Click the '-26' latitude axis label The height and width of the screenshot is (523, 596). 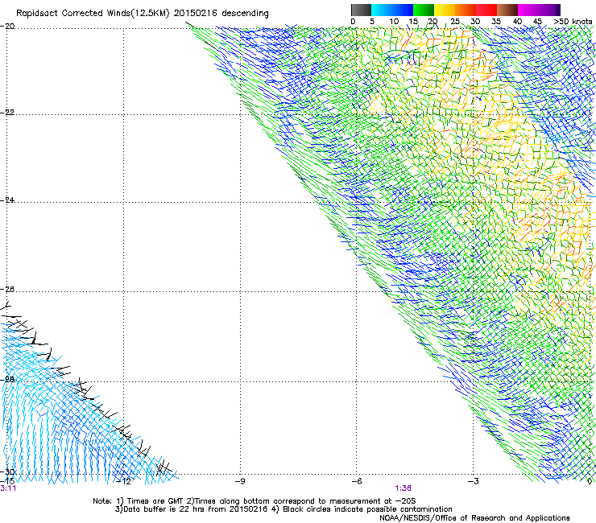pyautogui.click(x=7, y=290)
